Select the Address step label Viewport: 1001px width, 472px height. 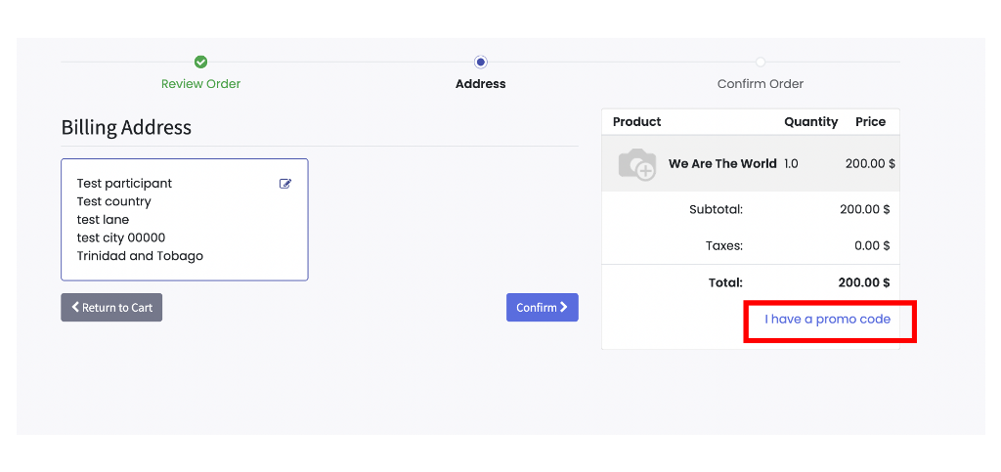click(480, 84)
